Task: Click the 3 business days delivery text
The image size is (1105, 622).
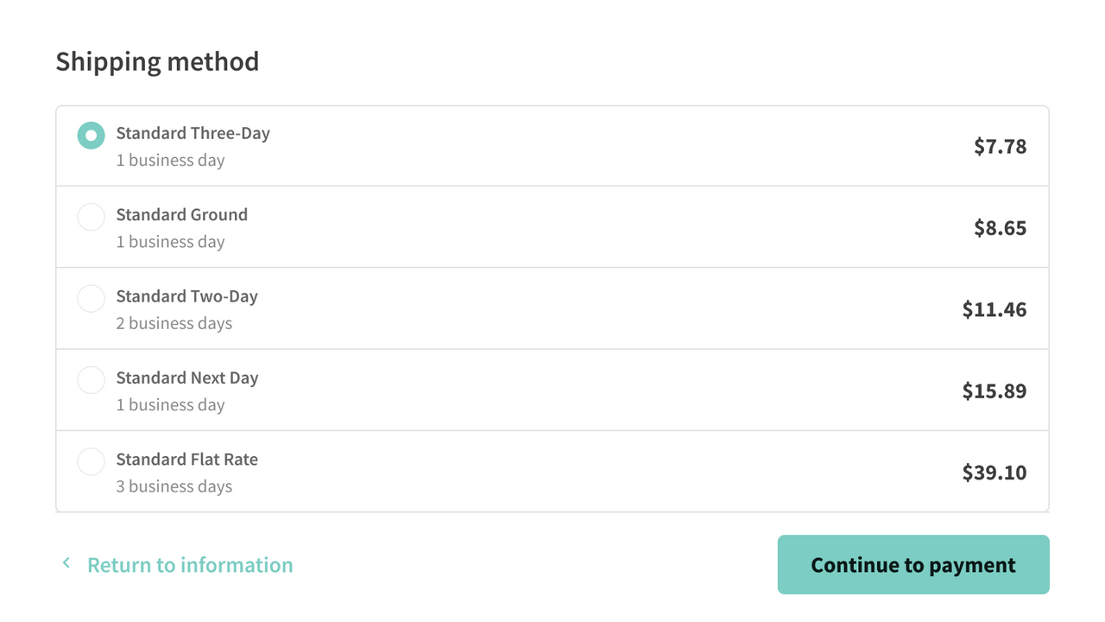Action: coord(174,486)
